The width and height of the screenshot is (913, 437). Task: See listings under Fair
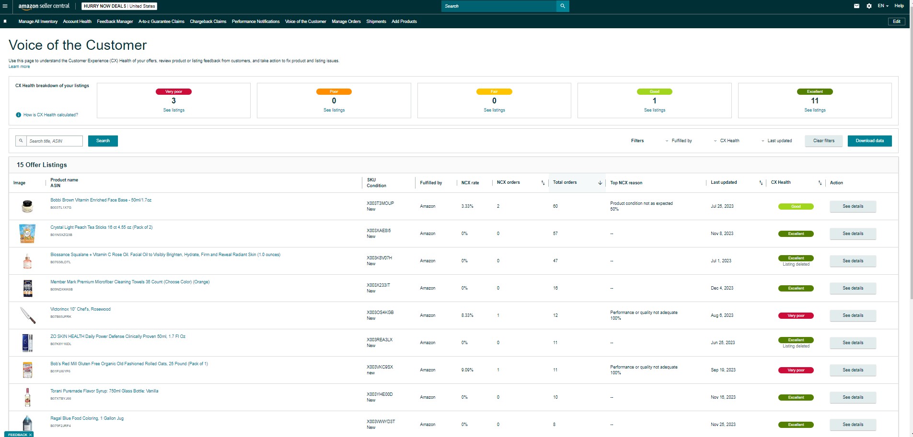tap(494, 110)
